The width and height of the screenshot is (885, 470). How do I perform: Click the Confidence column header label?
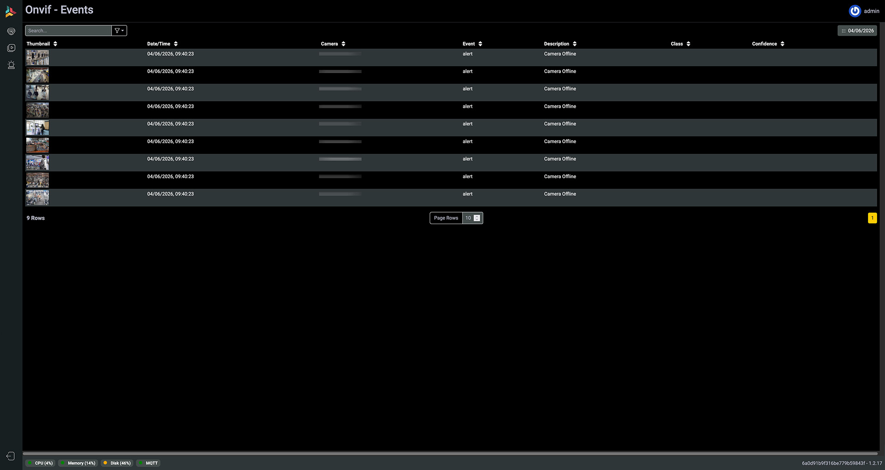(x=764, y=44)
